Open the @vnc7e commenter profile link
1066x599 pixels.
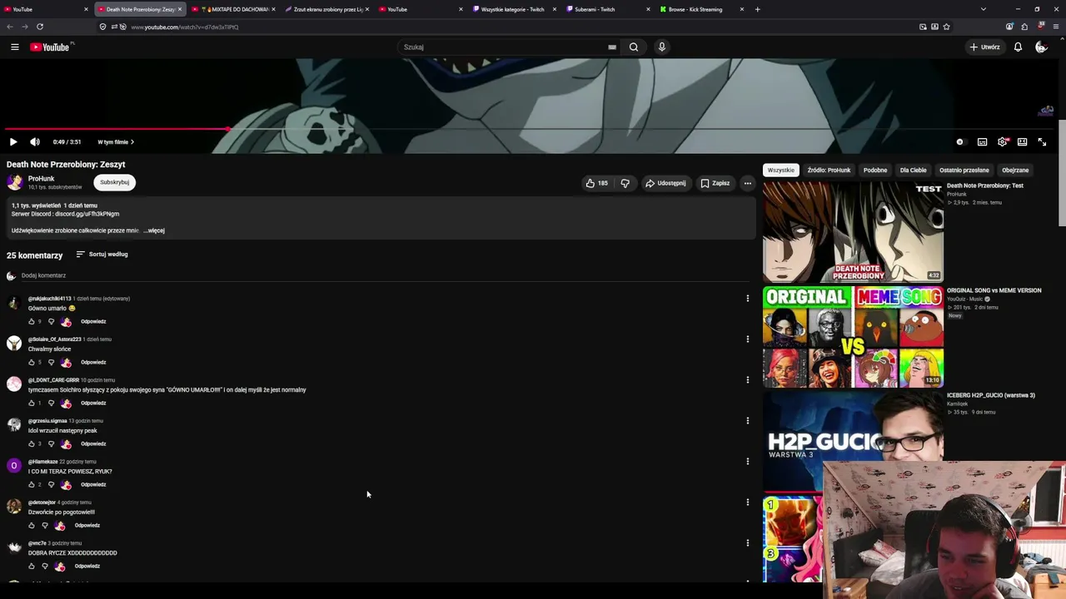[x=37, y=543]
